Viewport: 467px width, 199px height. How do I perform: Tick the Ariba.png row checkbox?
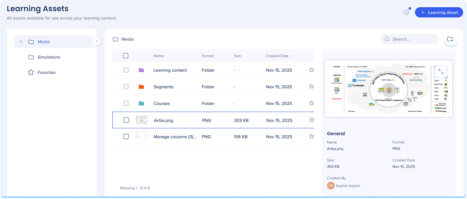[x=126, y=120]
